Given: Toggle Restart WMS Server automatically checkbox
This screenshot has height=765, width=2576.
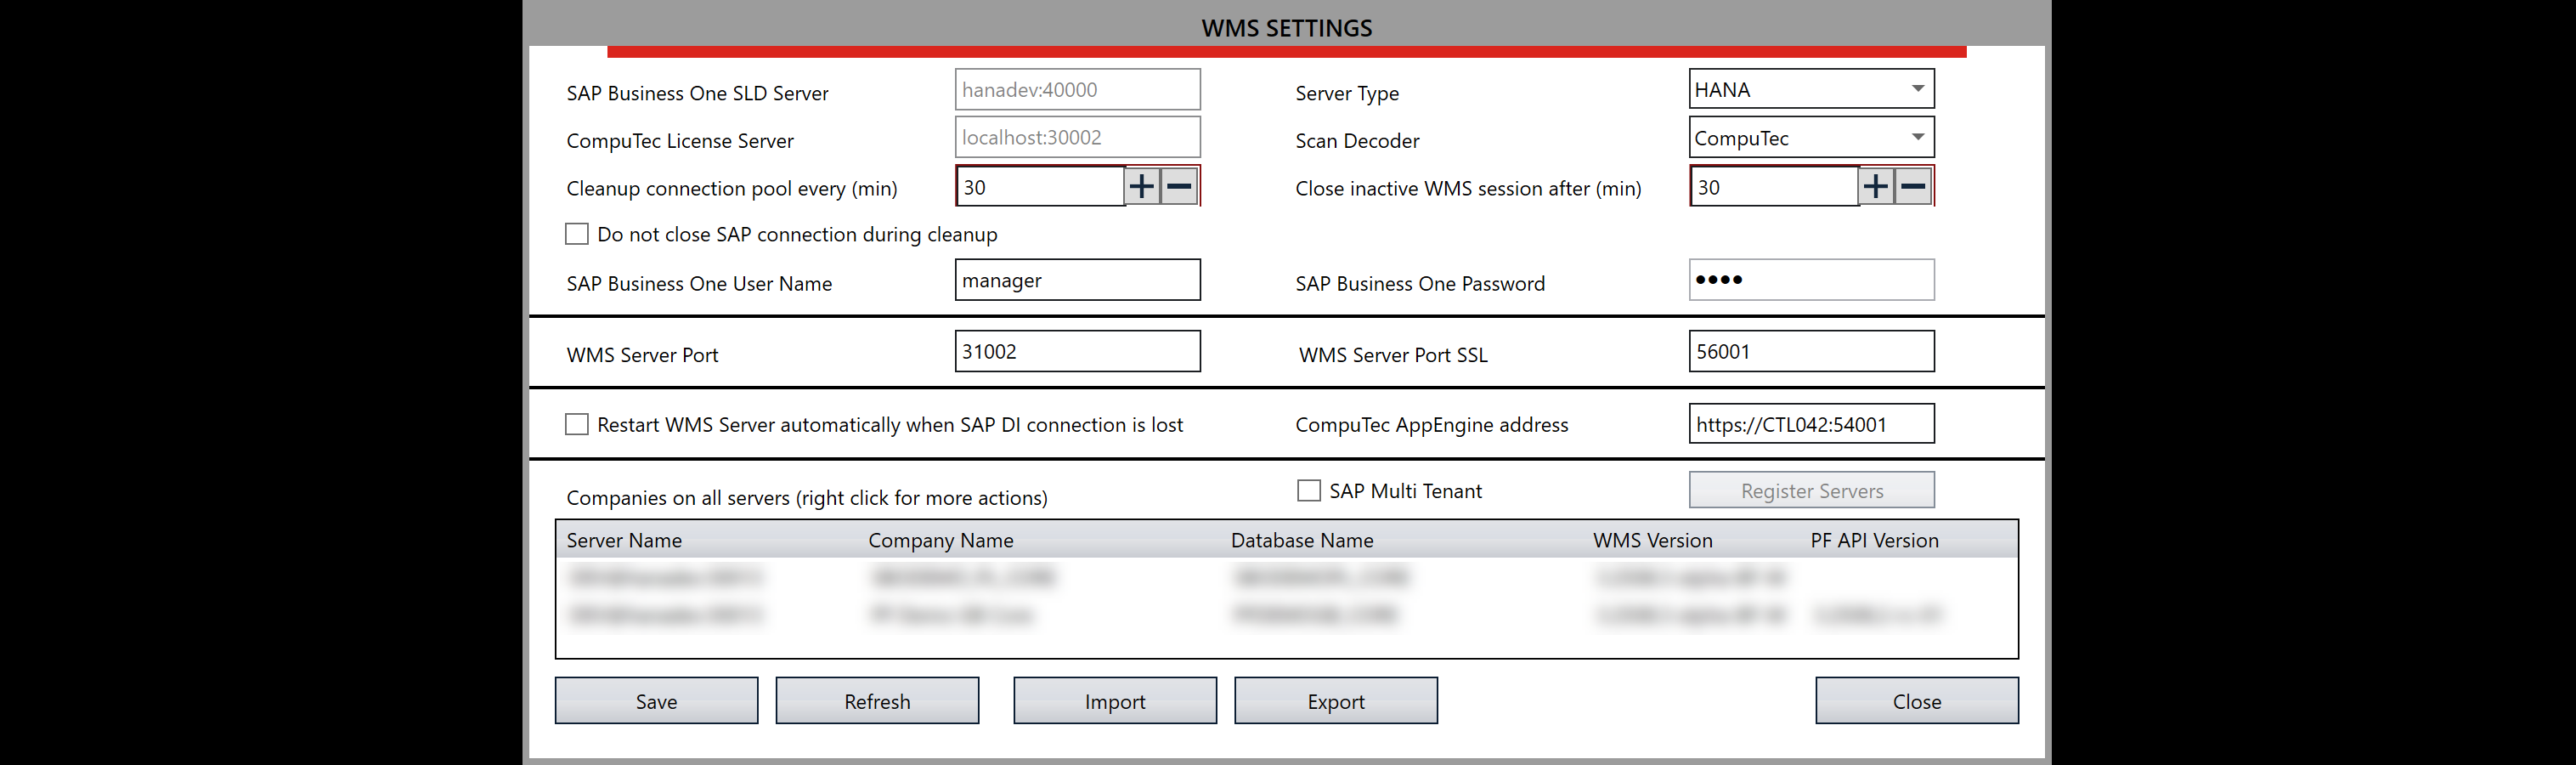Looking at the screenshot, I should [577, 424].
